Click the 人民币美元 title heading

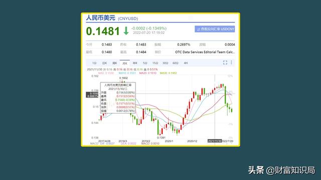click(100, 18)
